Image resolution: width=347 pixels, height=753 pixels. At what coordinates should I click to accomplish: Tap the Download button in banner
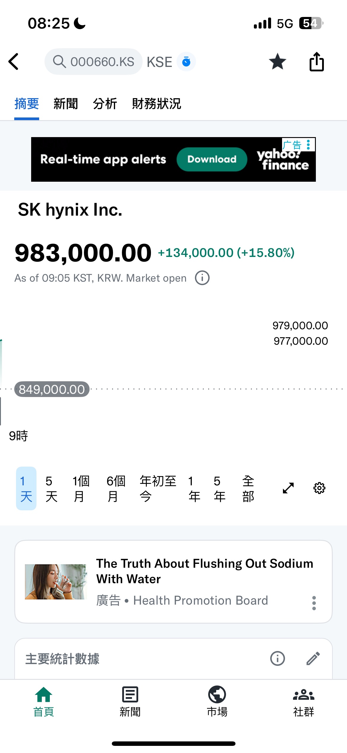point(212,159)
